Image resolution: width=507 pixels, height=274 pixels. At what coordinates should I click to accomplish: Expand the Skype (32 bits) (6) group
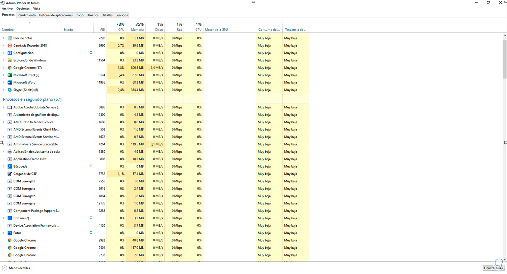coord(3,90)
